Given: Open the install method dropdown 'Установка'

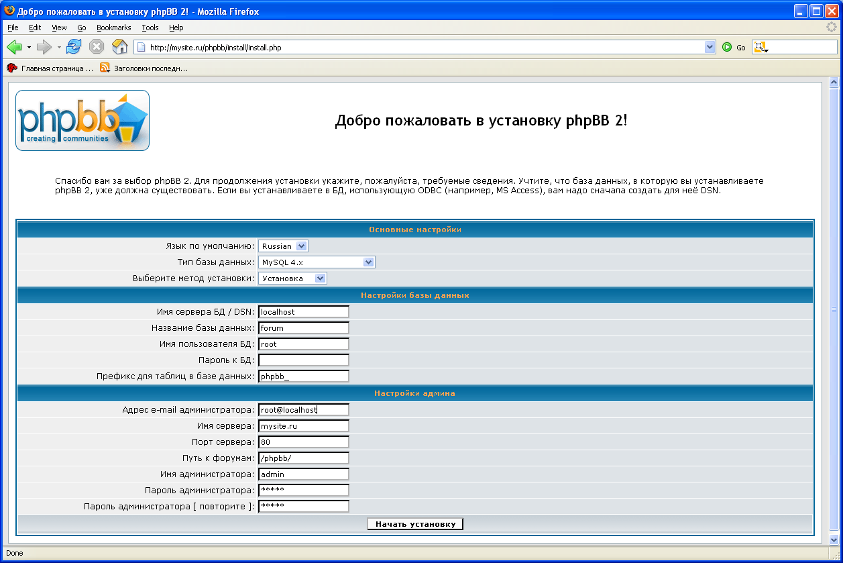Looking at the screenshot, I should point(292,278).
